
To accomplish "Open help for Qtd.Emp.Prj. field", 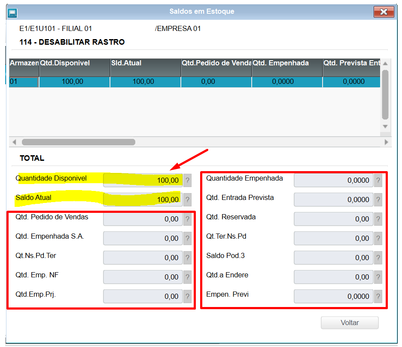I will click(187, 296).
